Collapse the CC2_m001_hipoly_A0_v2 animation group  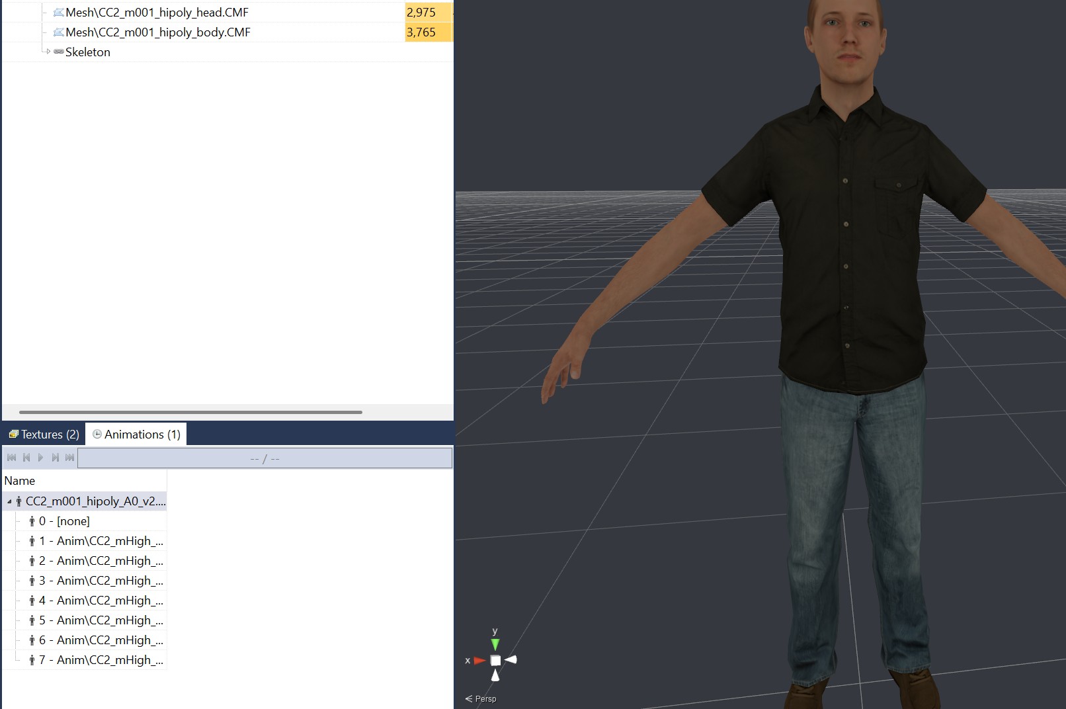tap(9, 501)
